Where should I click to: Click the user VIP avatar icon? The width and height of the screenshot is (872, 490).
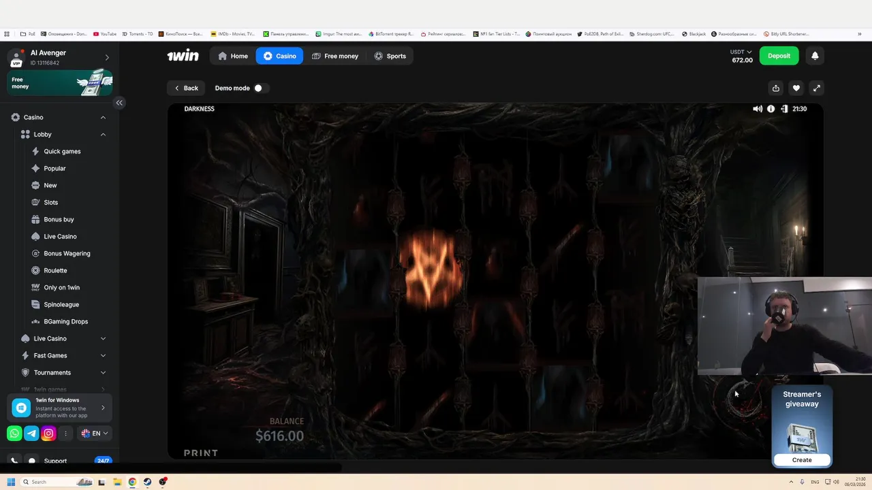(x=16, y=58)
